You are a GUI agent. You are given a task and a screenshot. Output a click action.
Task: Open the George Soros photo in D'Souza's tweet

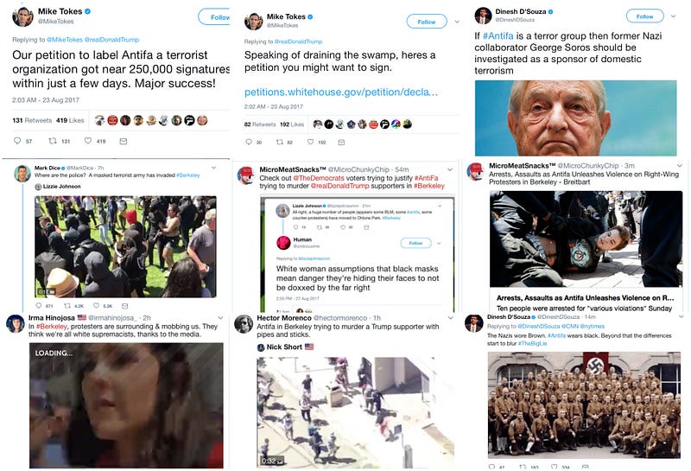(x=575, y=118)
